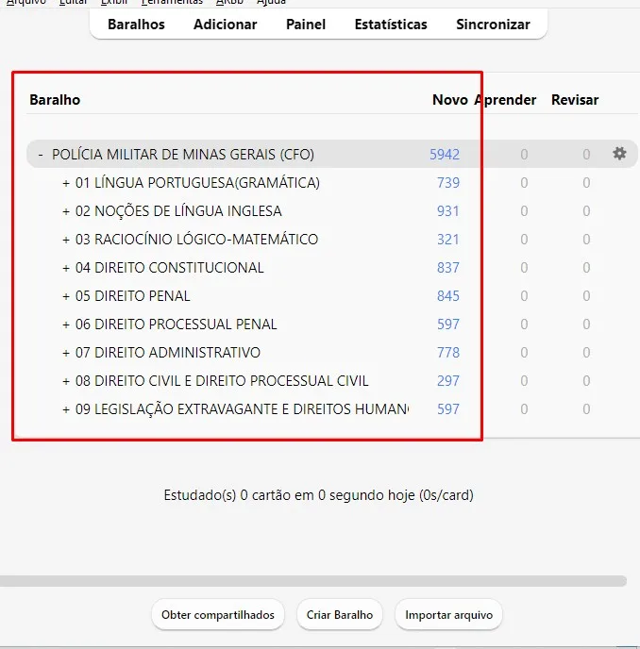Click the new count 739
Image resolution: width=640 pixels, height=649 pixels.
click(x=448, y=183)
